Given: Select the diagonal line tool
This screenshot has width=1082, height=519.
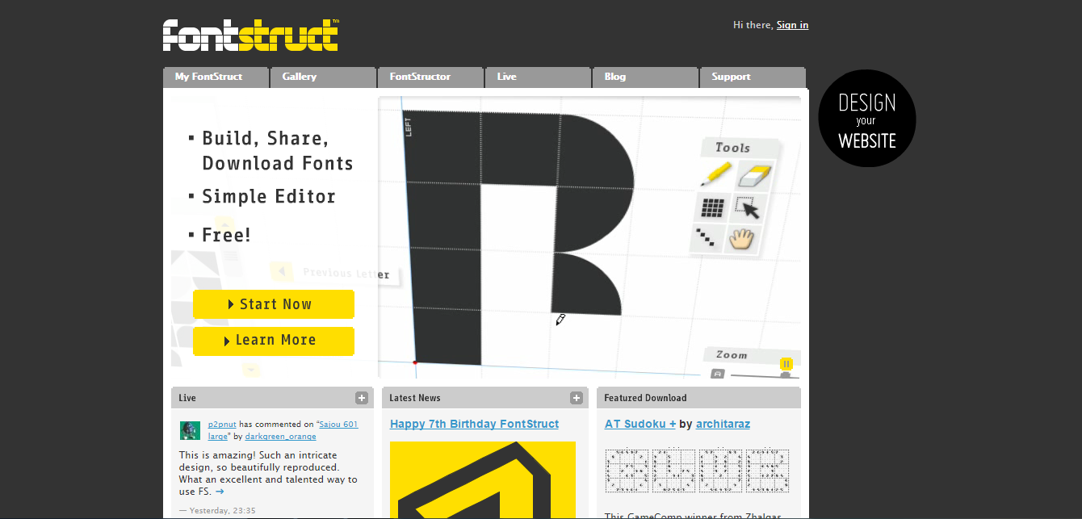Looking at the screenshot, I should click(706, 238).
